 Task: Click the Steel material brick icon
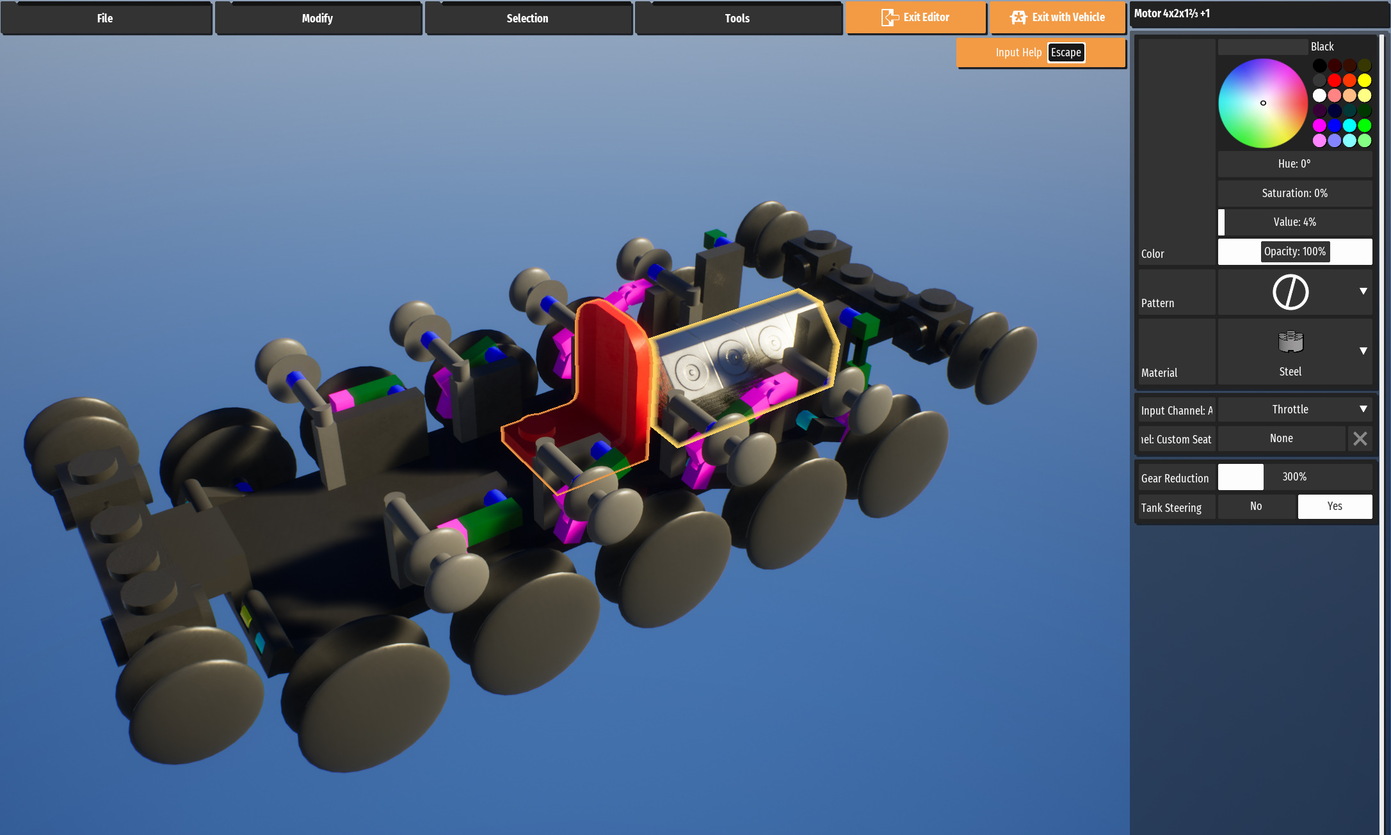[1290, 342]
